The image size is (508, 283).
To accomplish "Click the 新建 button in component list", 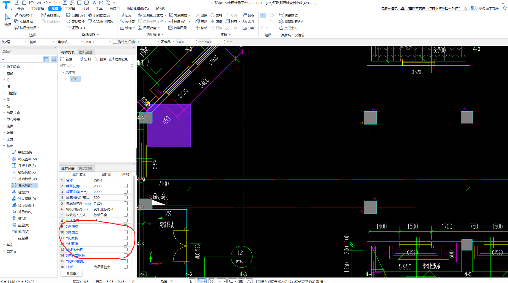I will point(68,59).
